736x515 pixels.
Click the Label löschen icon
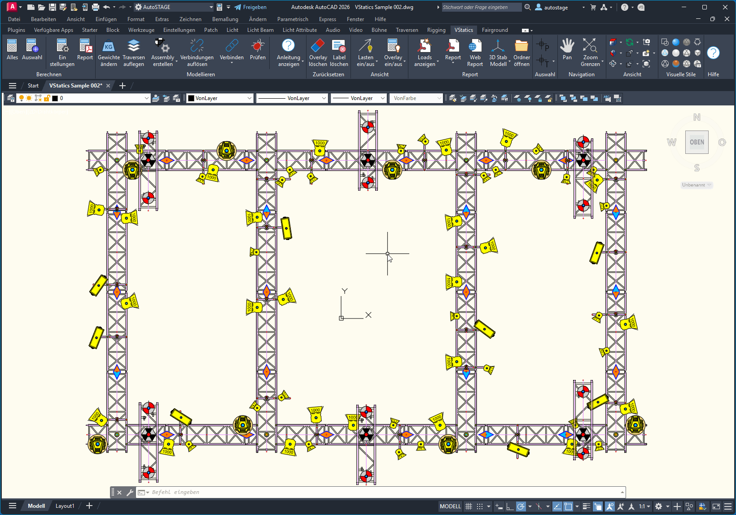(339, 46)
